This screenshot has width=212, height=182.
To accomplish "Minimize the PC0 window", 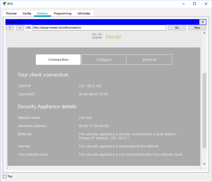I will pos(183,4).
